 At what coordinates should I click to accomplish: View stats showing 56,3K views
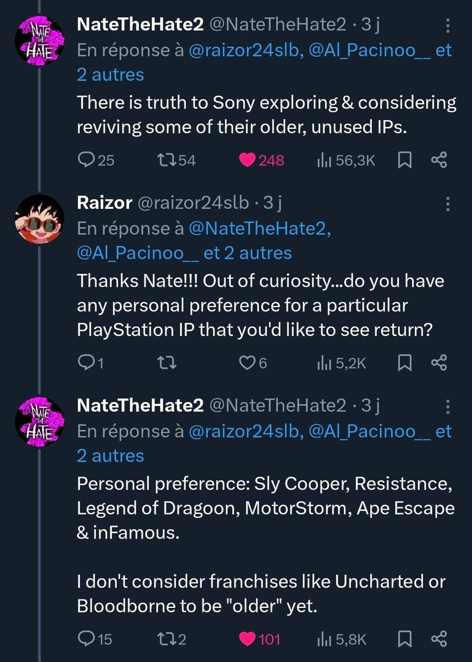pos(345,160)
